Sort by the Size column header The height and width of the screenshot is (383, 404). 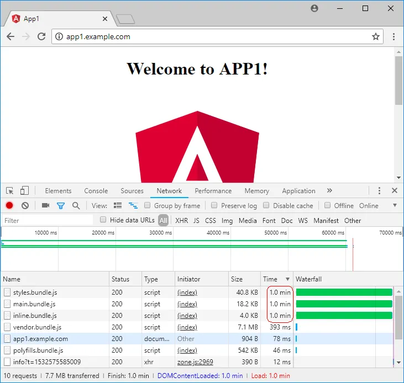click(x=244, y=279)
